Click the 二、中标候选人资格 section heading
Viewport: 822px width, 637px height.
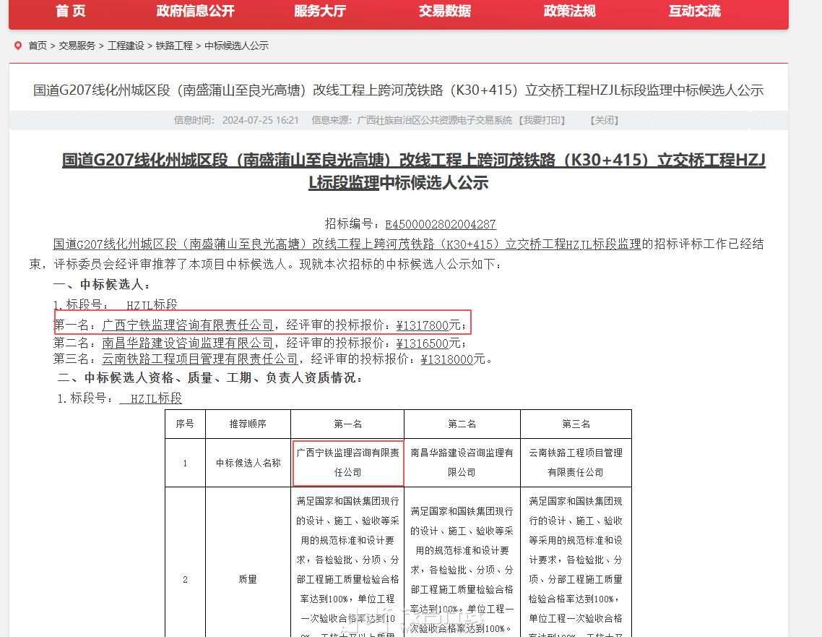pos(209,378)
